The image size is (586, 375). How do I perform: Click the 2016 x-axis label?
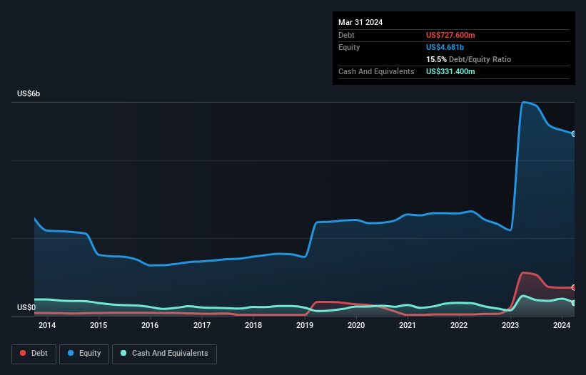coord(150,325)
